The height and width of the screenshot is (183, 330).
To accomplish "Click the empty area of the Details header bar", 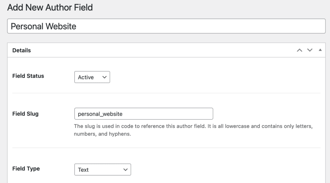I will [161, 50].
